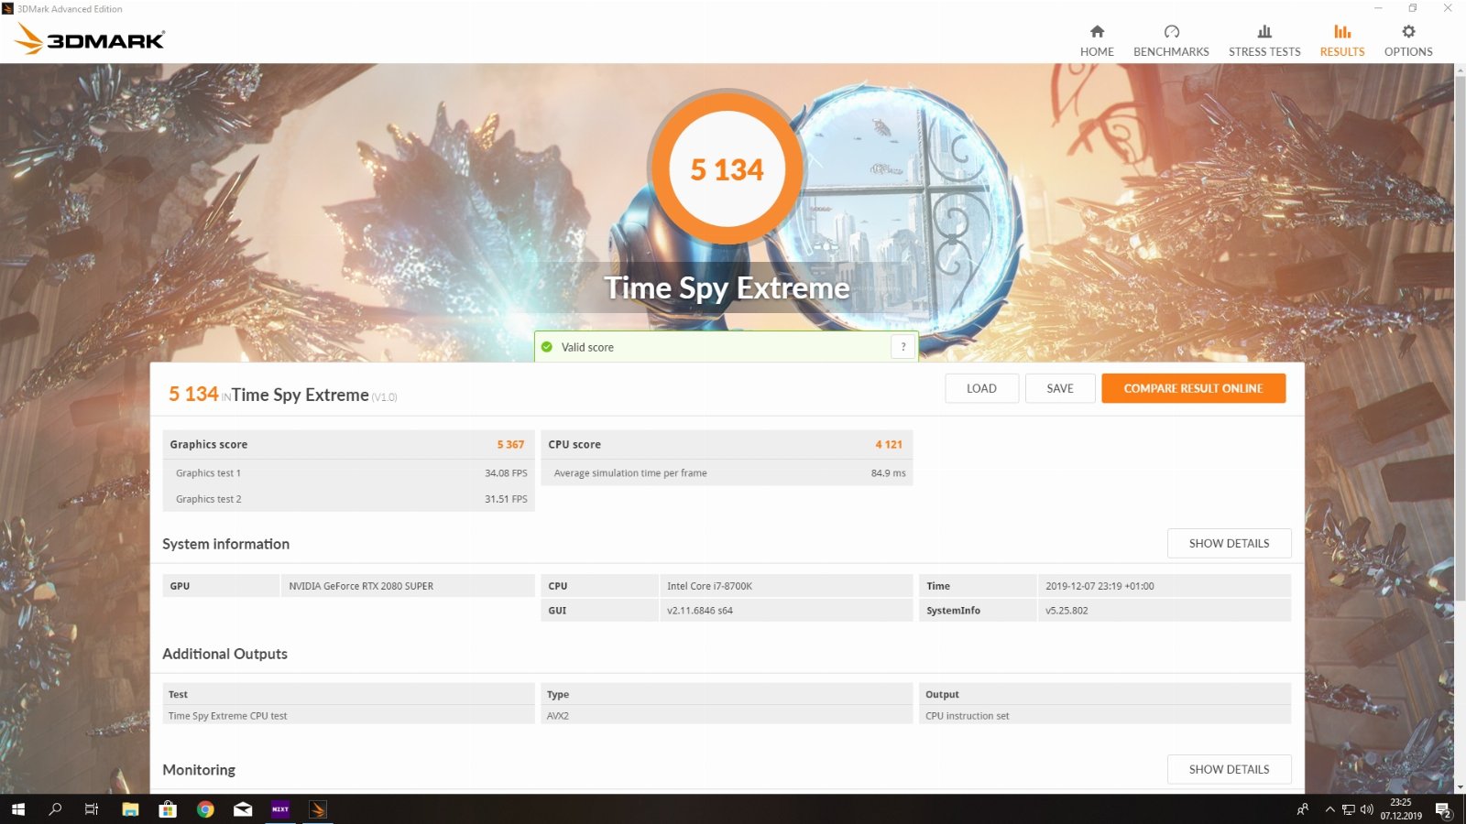Show hidden system tray icons
This screenshot has height=824, width=1466.
click(x=1329, y=809)
